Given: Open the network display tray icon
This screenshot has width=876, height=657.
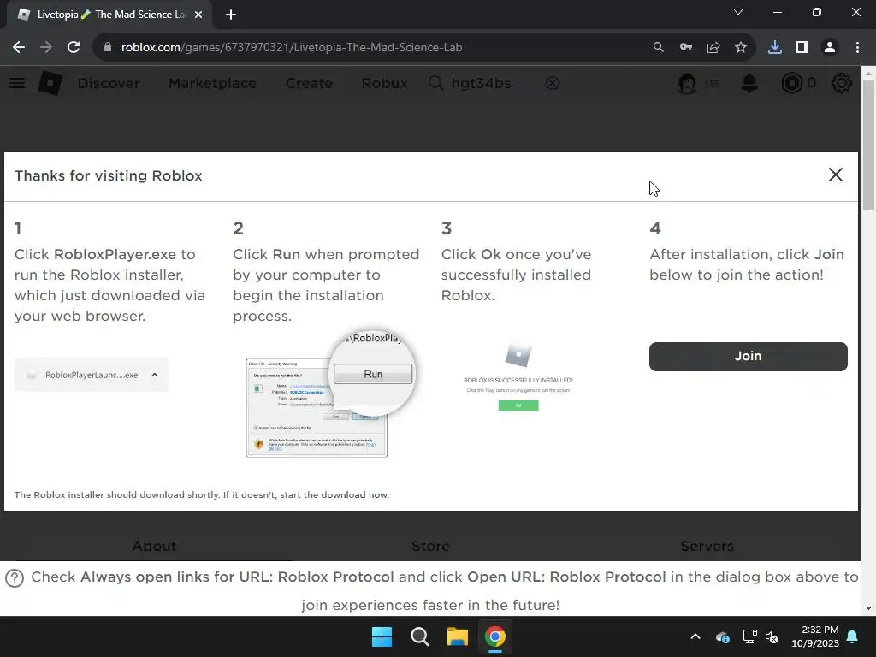Looking at the screenshot, I should 749,636.
